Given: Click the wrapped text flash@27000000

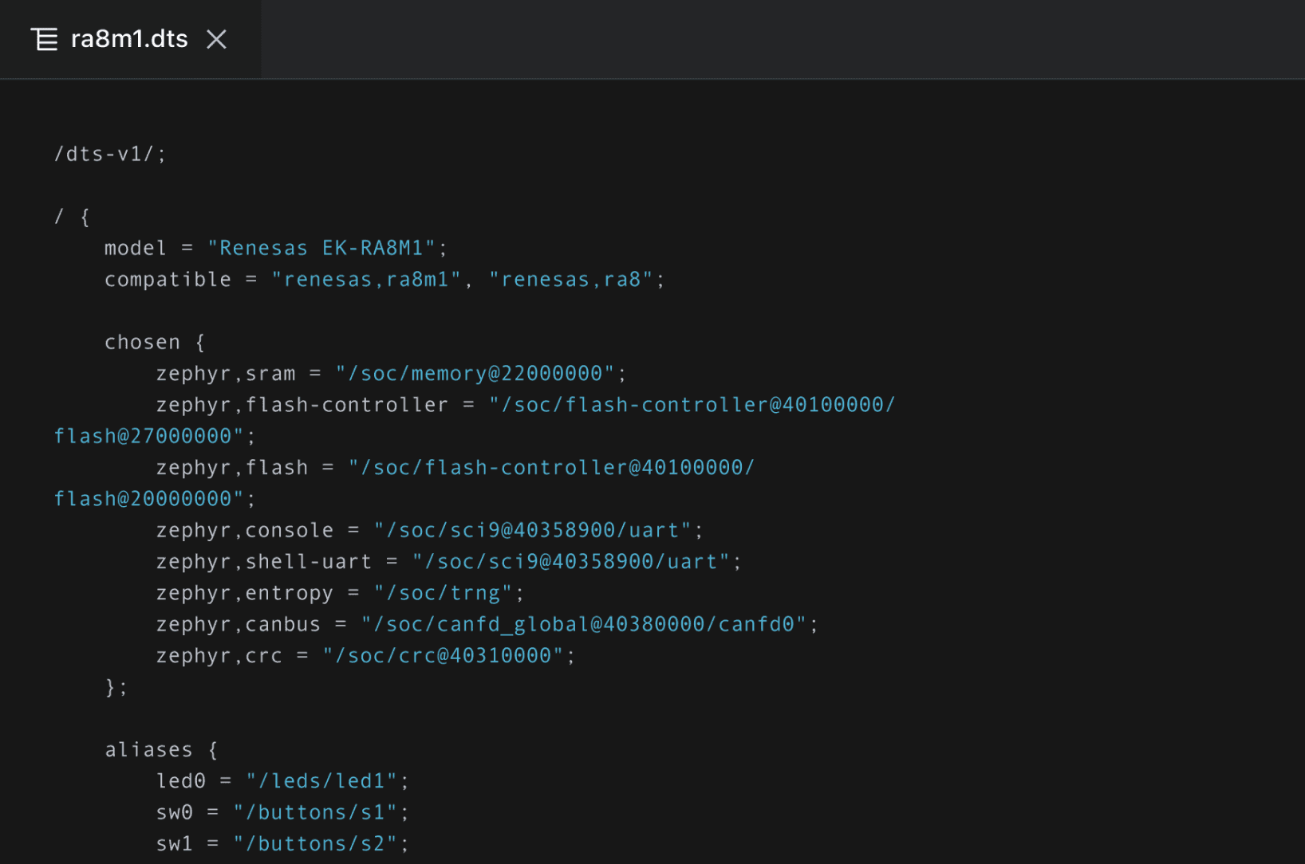Looking at the screenshot, I should [143, 436].
